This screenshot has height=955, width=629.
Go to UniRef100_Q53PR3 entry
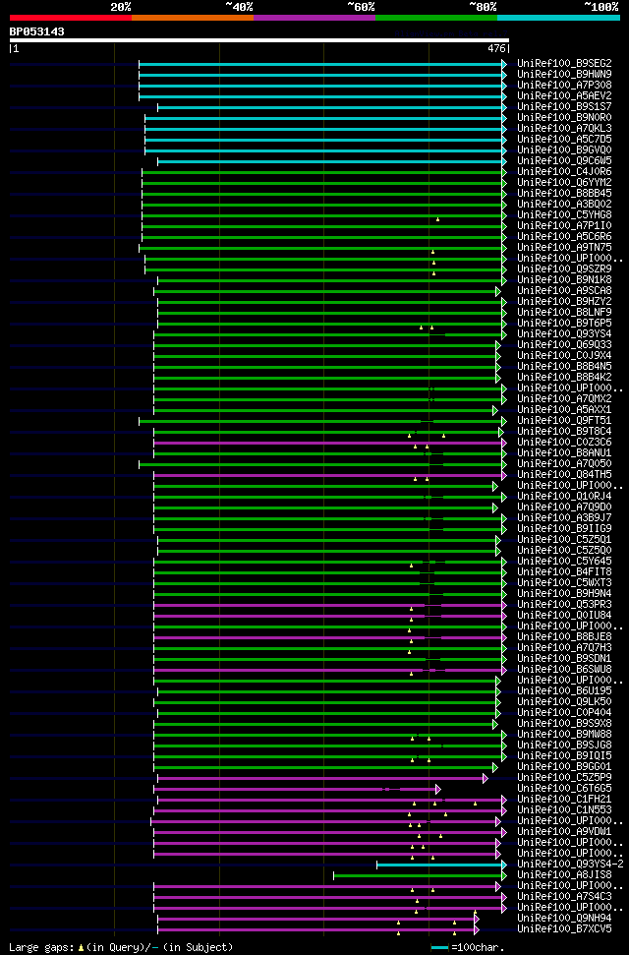(x=564, y=605)
